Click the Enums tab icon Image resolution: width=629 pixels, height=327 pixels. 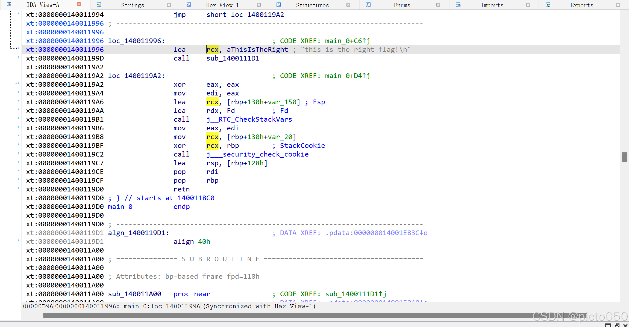(x=368, y=5)
